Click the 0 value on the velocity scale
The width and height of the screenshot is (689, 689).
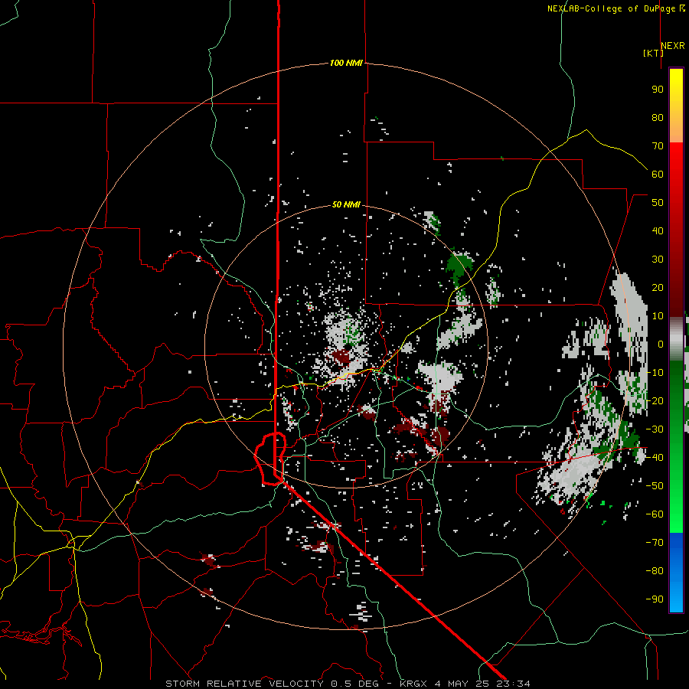click(x=661, y=344)
